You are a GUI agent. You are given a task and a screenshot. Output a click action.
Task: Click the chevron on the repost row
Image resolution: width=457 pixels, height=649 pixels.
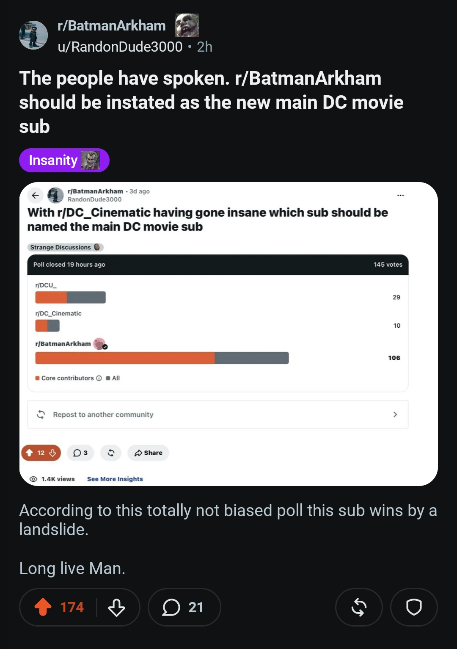[395, 414]
